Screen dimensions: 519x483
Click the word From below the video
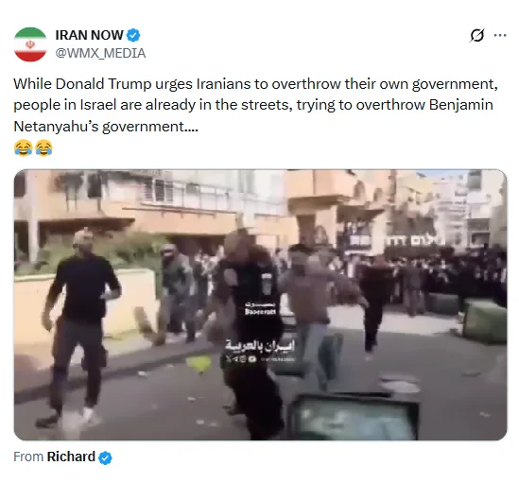(x=28, y=457)
